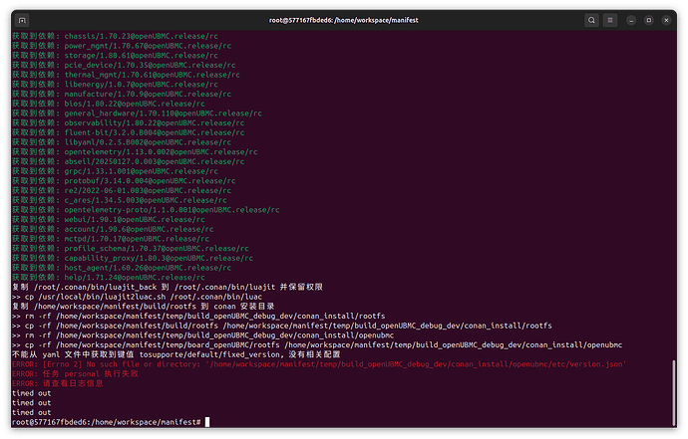
Task: Click the terminal vertical scrollbar
Action: coord(673,392)
